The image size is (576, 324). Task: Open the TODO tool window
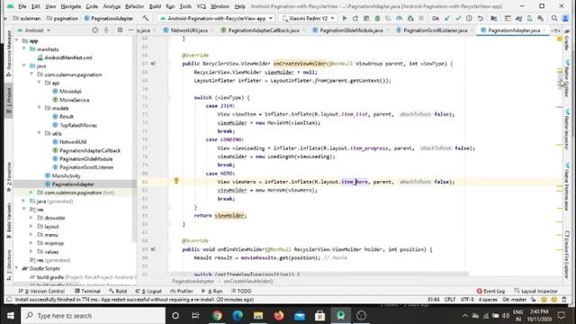(x=241, y=291)
